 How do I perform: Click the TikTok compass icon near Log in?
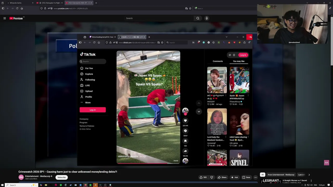[x=230, y=55]
